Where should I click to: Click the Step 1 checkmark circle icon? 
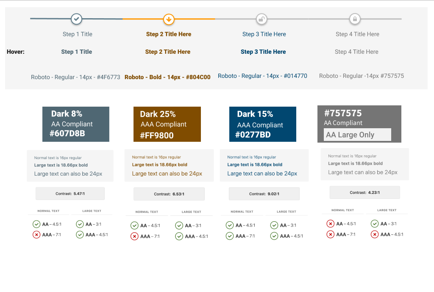(76, 19)
